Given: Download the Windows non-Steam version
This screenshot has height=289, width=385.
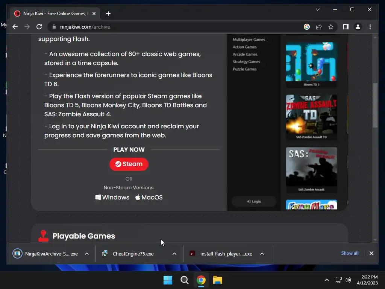Looking at the screenshot, I should click(112, 197).
